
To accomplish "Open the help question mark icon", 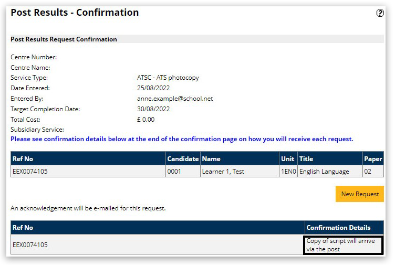I will click(x=380, y=14).
